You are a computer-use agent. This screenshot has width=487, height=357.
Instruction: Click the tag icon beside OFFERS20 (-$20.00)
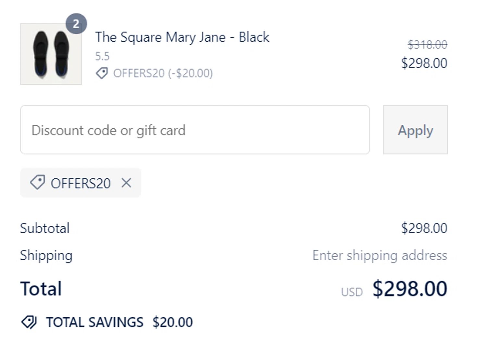[x=102, y=73]
